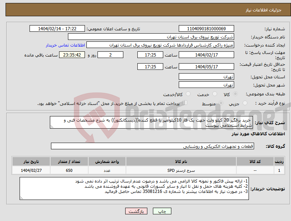Click the بازگشت back button
Screen dimensions: 291x221
(136, 211)
